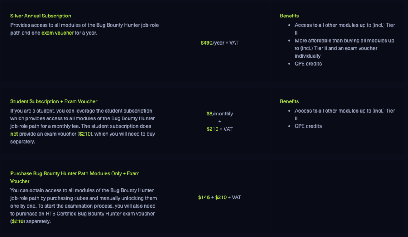Image resolution: width=408 pixels, height=237 pixels.
Task: Click CPE credits under Silver Annual benefits
Action: tap(308, 64)
